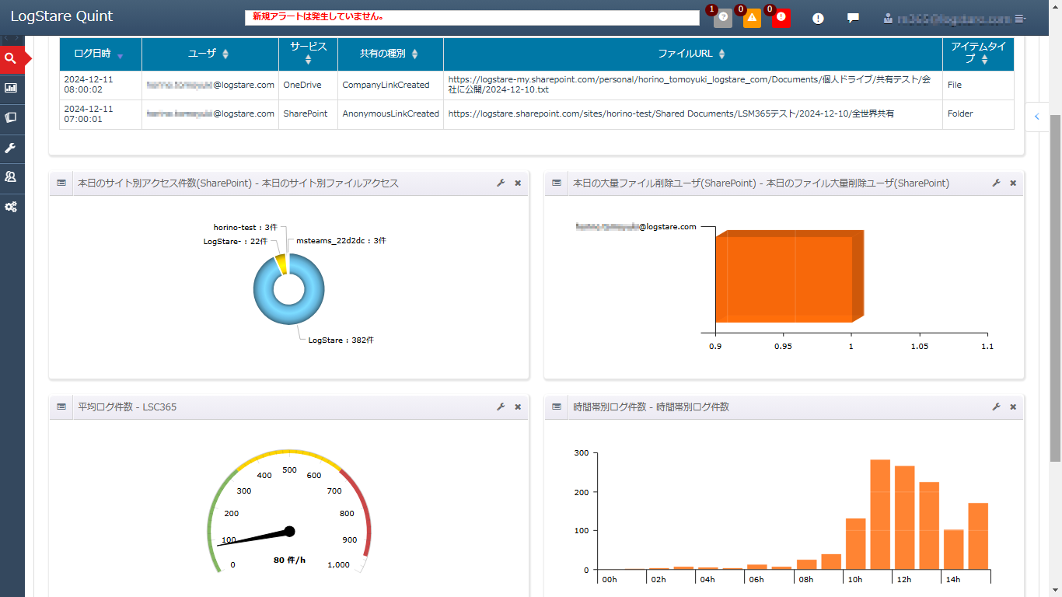Click the LogStare Quint logo title

click(61, 16)
